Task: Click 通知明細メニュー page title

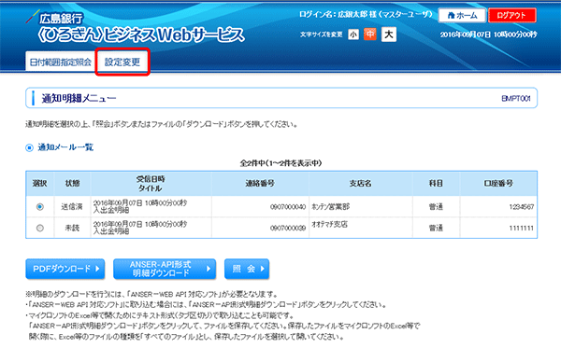Action: [x=79, y=98]
